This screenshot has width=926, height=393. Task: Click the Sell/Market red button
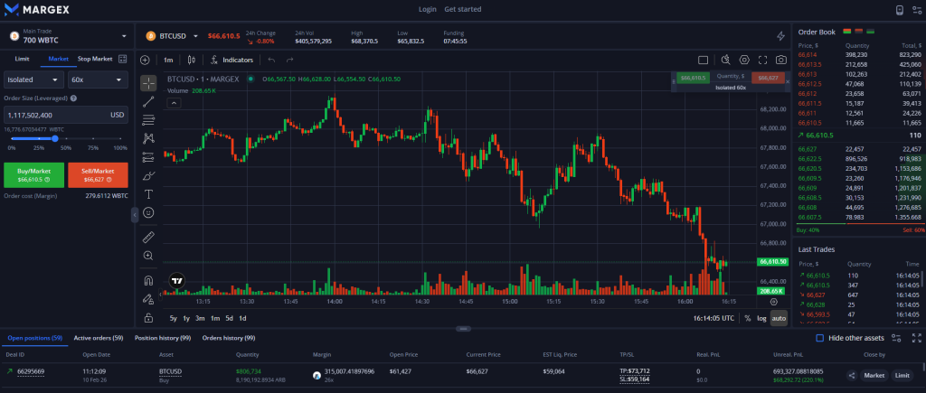(x=98, y=174)
